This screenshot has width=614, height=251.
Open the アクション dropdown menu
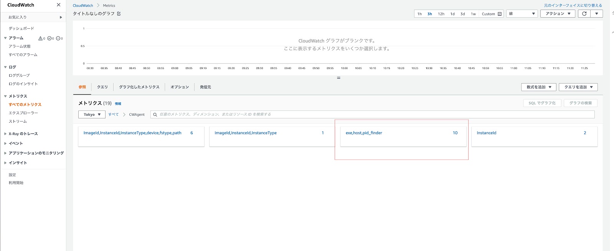click(x=558, y=14)
